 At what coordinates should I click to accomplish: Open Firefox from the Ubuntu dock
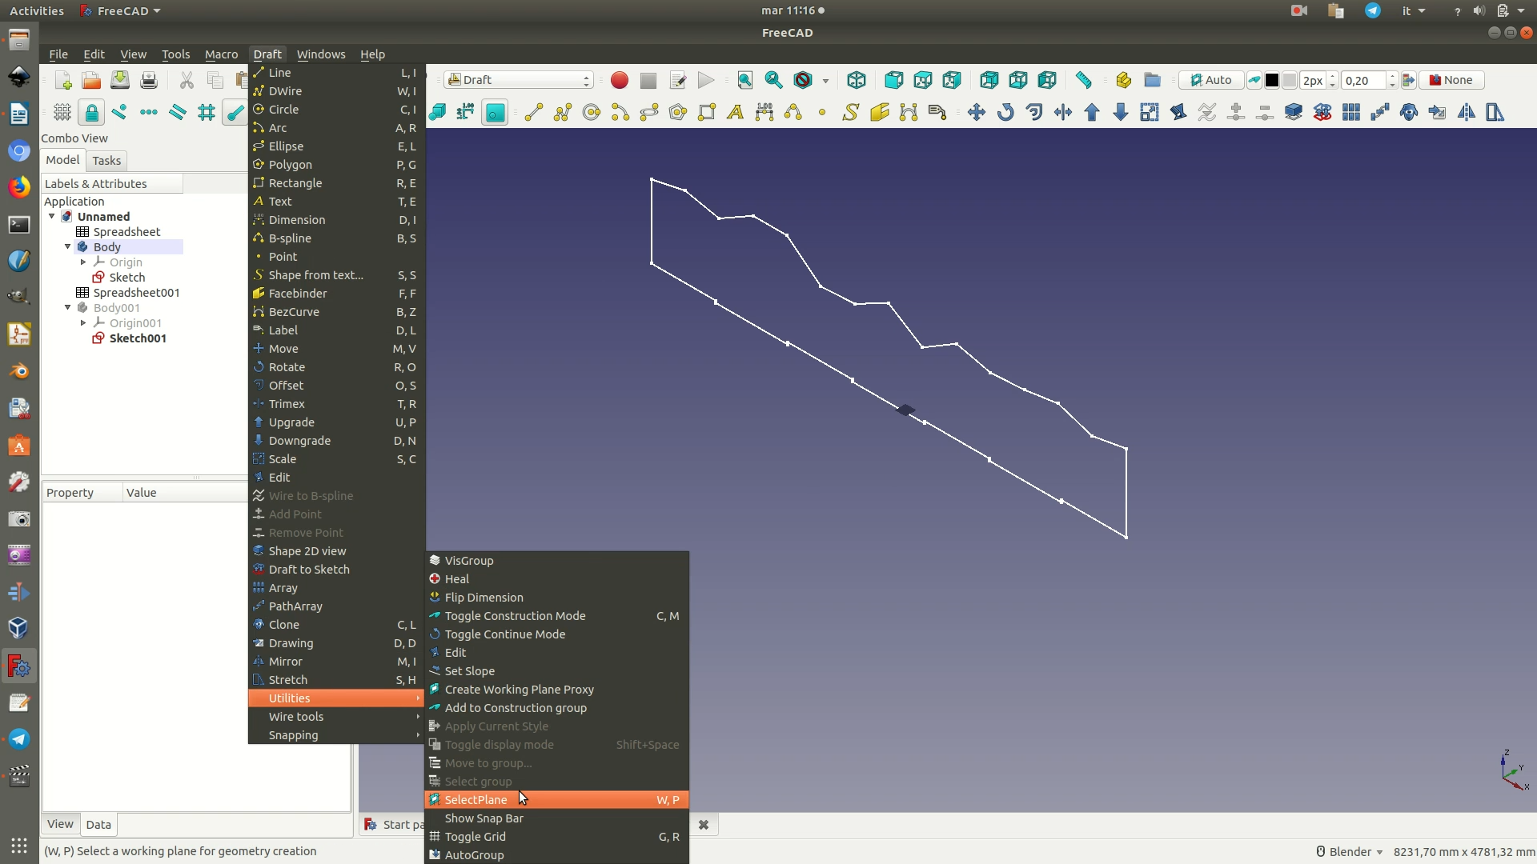click(19, 187)
